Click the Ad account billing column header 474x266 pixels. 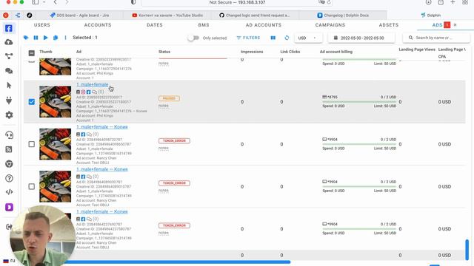point(336,52)
